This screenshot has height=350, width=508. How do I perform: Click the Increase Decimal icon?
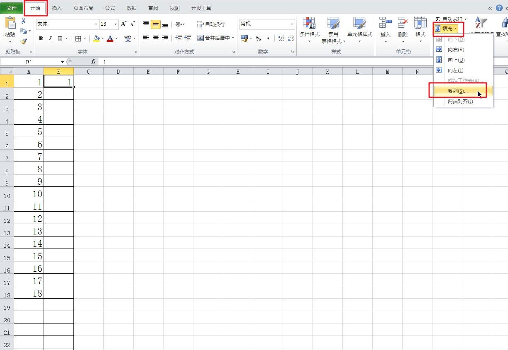281,39
